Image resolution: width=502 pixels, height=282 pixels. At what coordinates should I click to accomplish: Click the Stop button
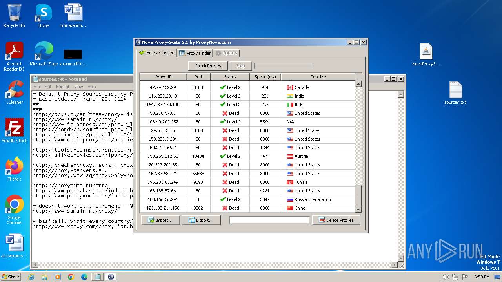pos(240,66)
